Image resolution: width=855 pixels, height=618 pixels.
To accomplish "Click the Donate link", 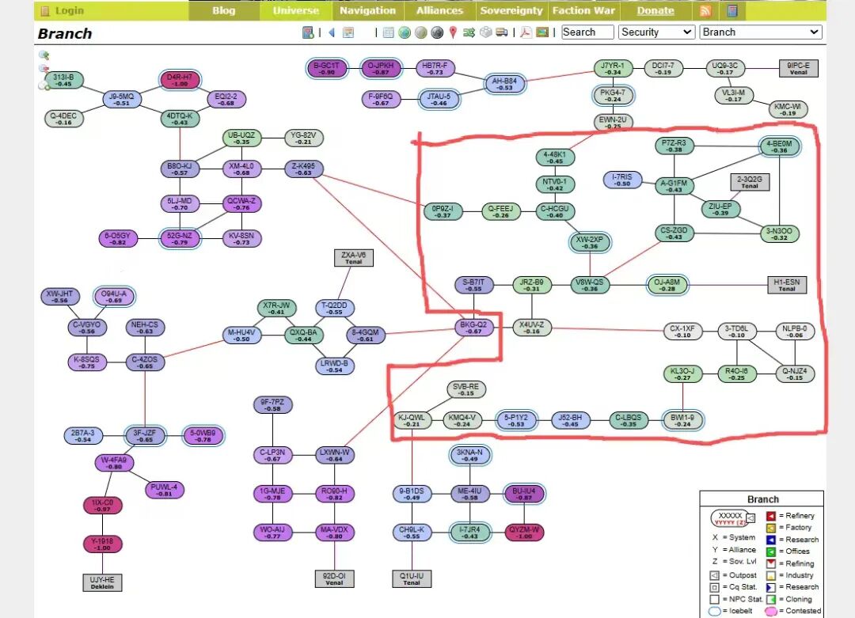I will 655,11.
